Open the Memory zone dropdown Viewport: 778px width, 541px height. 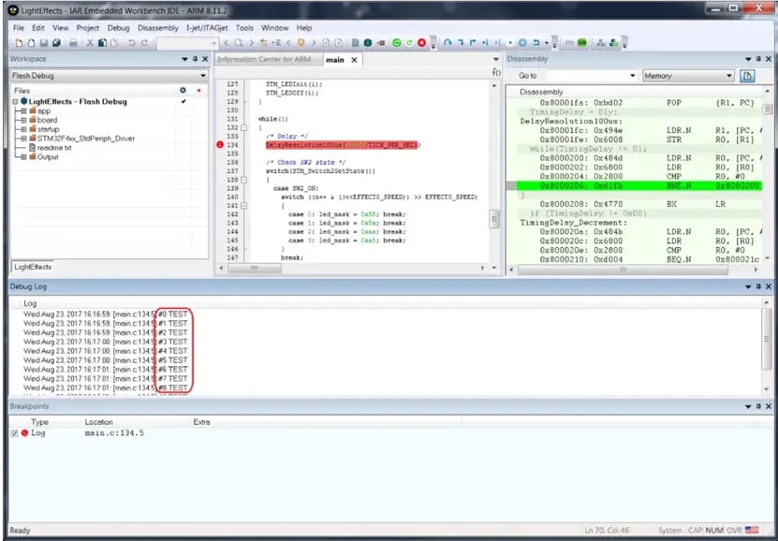tap(727, 76)
